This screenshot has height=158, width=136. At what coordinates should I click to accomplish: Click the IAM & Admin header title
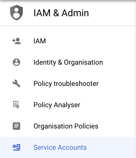click(x=61, y=13)
